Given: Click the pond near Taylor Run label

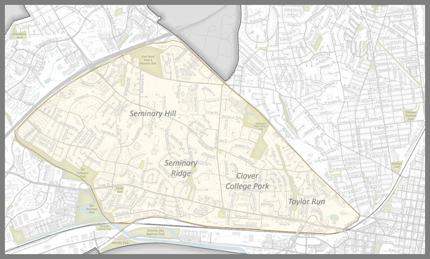Looking at the screenshot, I should 334,218.
